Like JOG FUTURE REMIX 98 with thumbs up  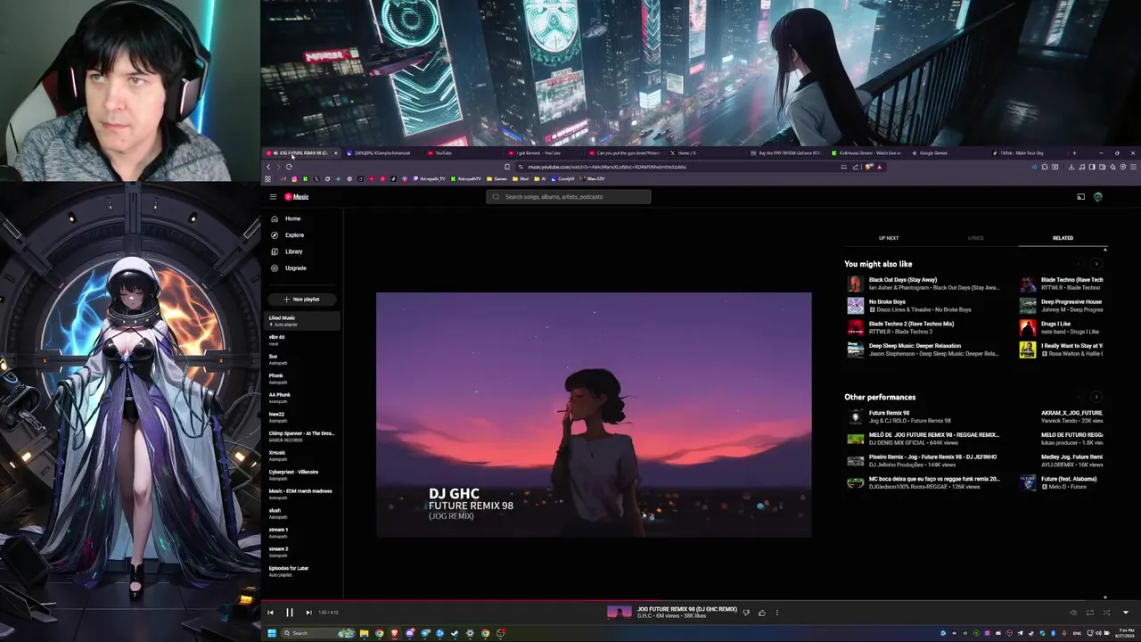click(761, 613)
